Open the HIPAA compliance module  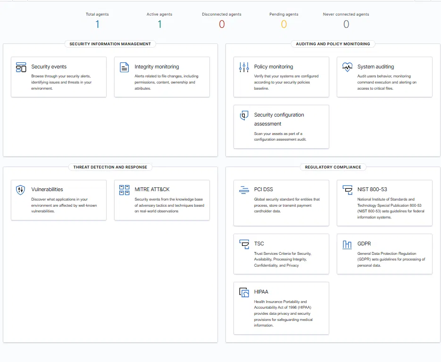pyautogui.click(x=281, y=308)
